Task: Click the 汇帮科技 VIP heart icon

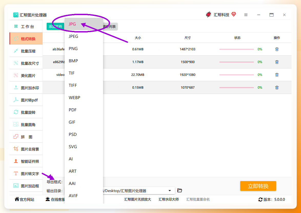Action: 234,14
